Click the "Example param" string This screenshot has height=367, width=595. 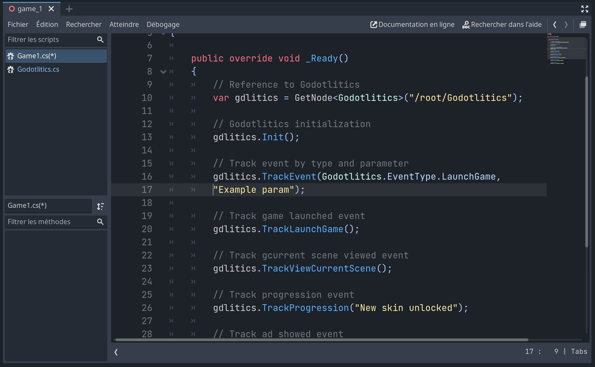click(x=254, y=190)
